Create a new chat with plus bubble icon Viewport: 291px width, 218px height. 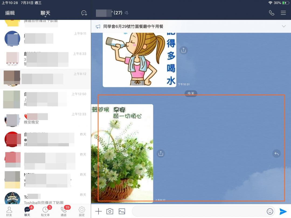click(x=84, y=13)
